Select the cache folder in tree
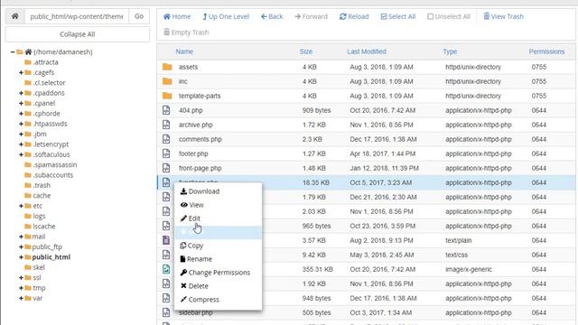The width and height of the screenshot is (578, 325). tap(38, 196)
